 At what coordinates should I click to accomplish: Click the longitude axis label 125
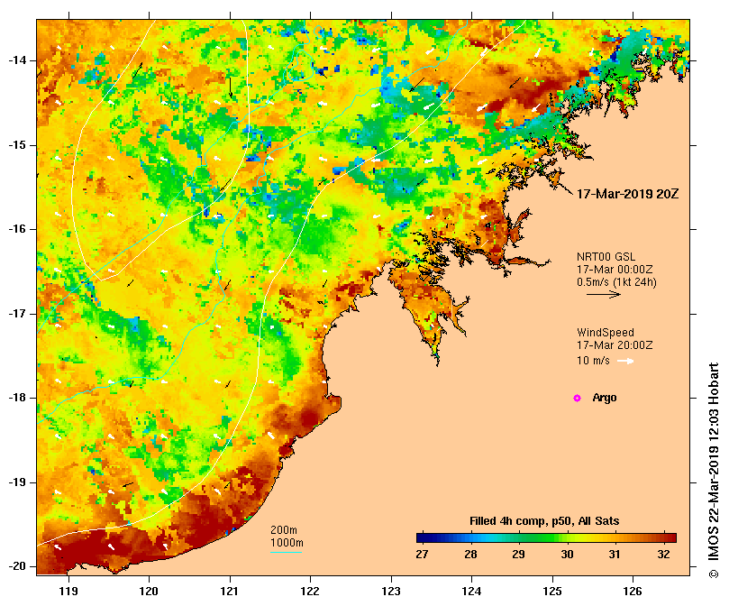552,592
